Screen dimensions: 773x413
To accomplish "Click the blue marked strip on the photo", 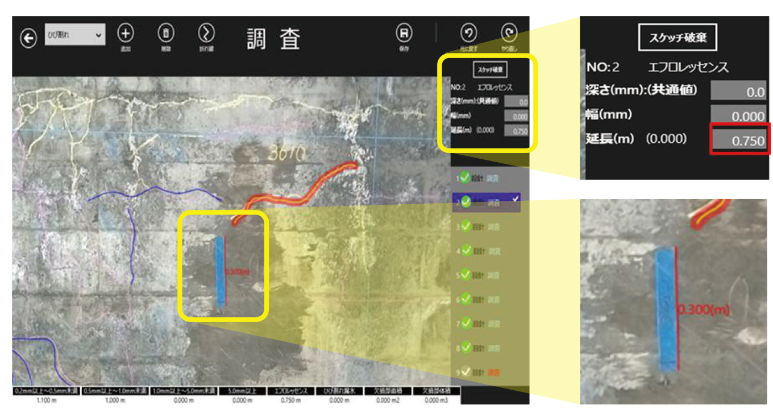I will coord(220,271).
